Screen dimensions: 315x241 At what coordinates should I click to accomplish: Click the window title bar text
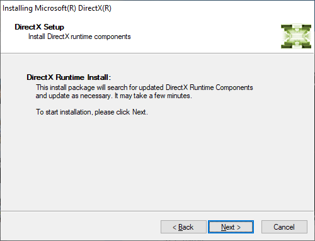point(57,8)
